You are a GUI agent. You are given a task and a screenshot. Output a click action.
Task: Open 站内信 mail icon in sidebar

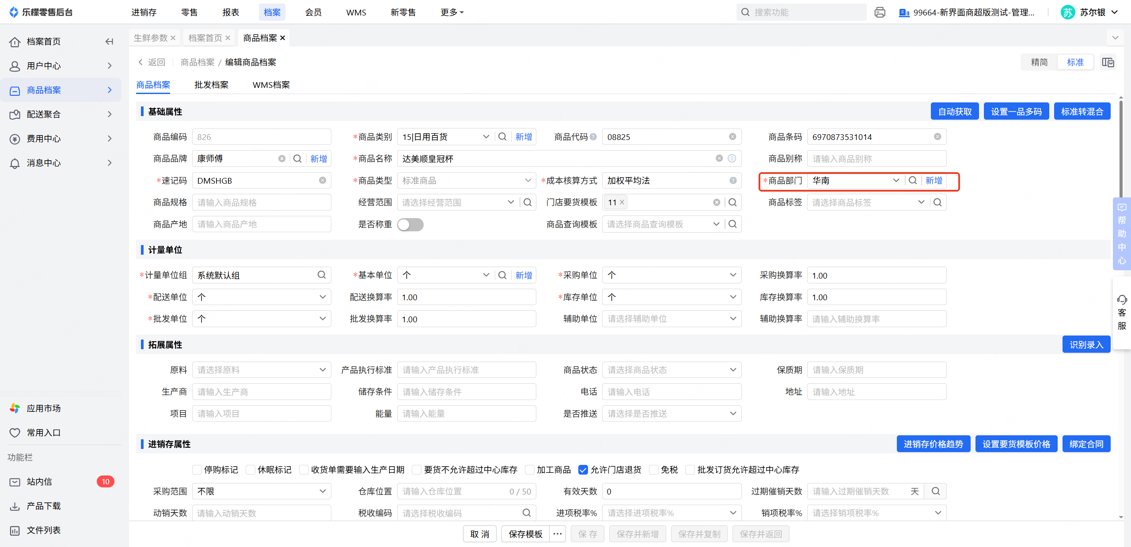[15, 482]
